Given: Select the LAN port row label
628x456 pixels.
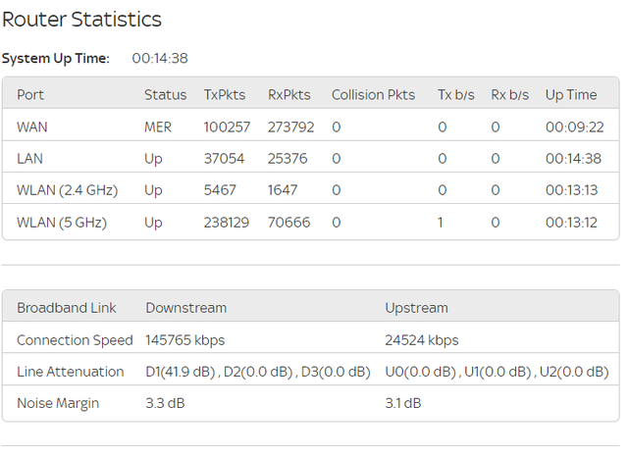Looking at the screenshot, I should [29, 159].
